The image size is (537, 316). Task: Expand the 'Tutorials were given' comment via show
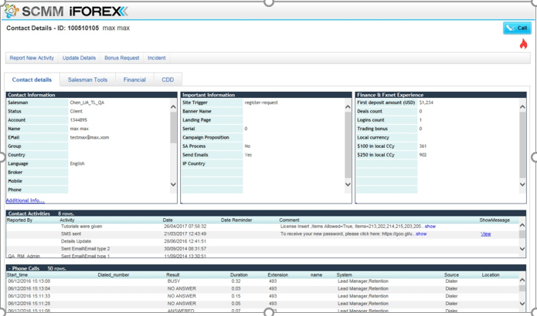tap(430, 227)
